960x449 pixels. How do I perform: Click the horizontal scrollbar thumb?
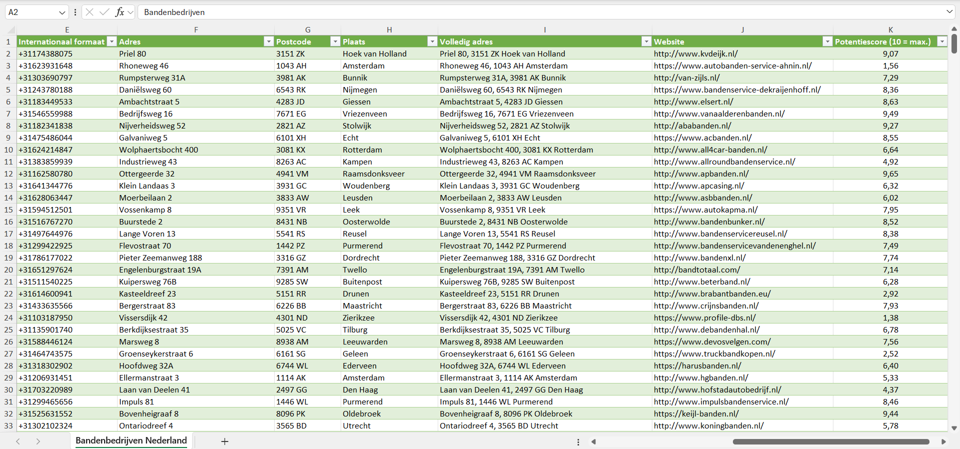[830, 441]
